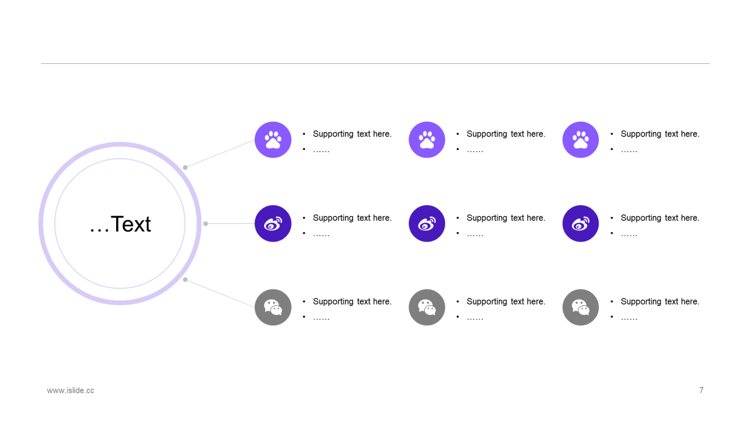
Task: Click the "……" bullet beside rightmost Weibo icon
Action: pos(629,234)
